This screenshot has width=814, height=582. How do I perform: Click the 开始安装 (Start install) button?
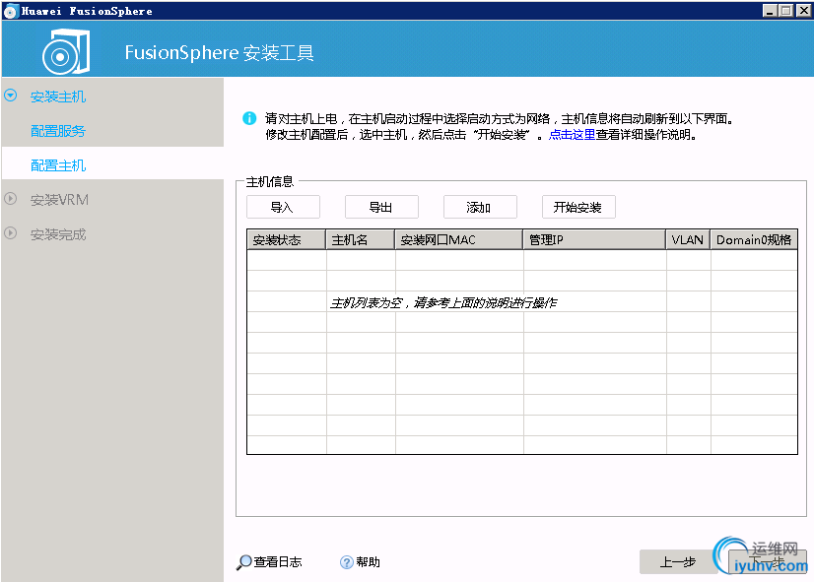578,208
